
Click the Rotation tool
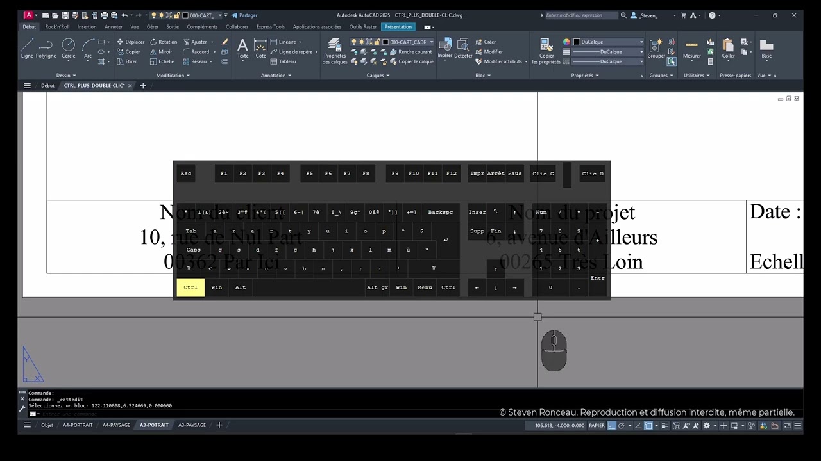163,42
